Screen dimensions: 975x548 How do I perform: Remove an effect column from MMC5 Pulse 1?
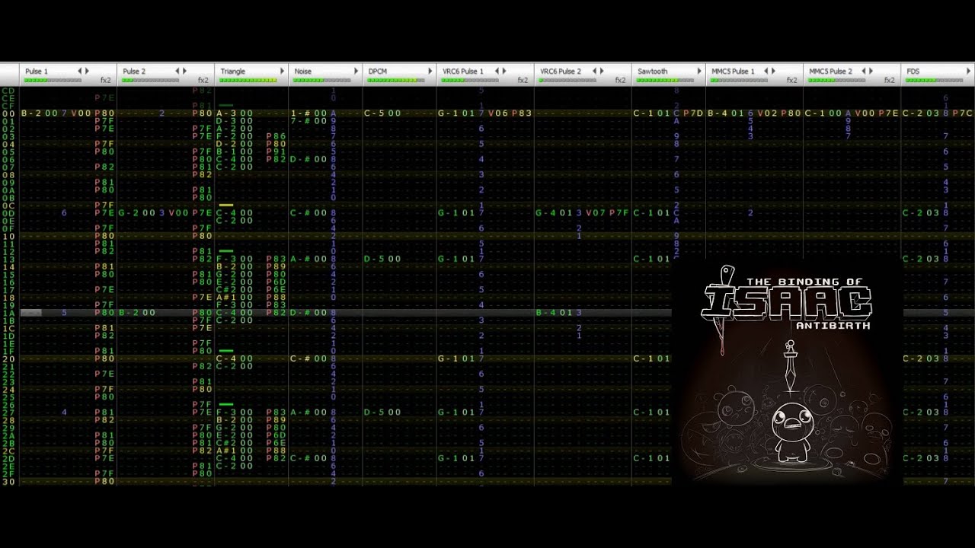coord(766,71)
